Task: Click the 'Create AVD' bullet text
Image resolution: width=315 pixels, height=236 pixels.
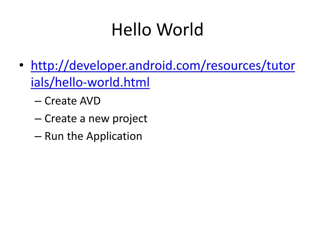Action: coord(73,101)
